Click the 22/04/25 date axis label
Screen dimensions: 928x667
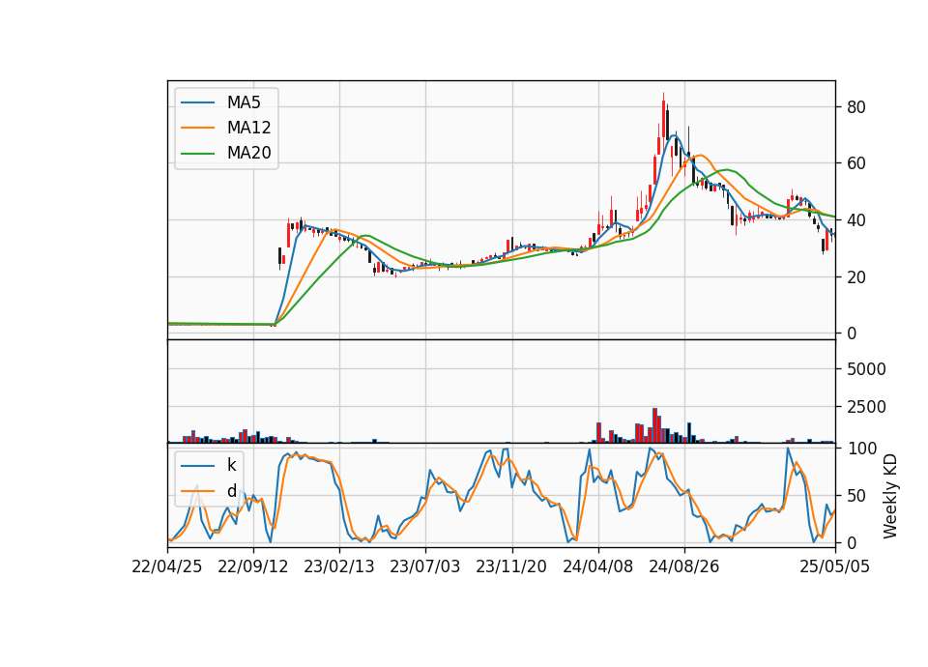[x=167, y=566]
